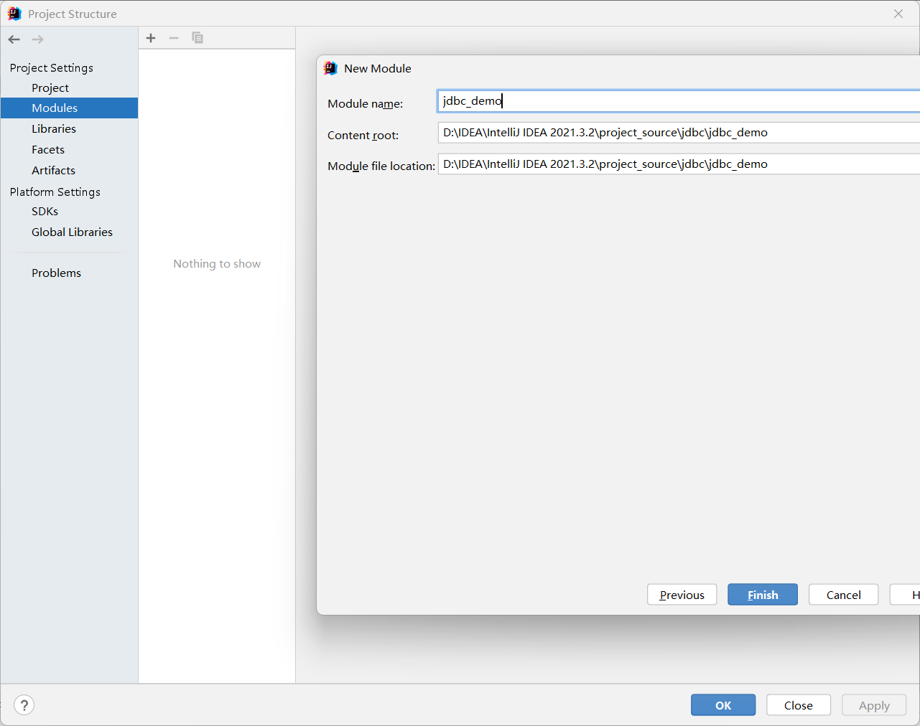Close the Project Structure window
Image resolution: width=920 pixels, height=726 pixels.
point(898,14)
